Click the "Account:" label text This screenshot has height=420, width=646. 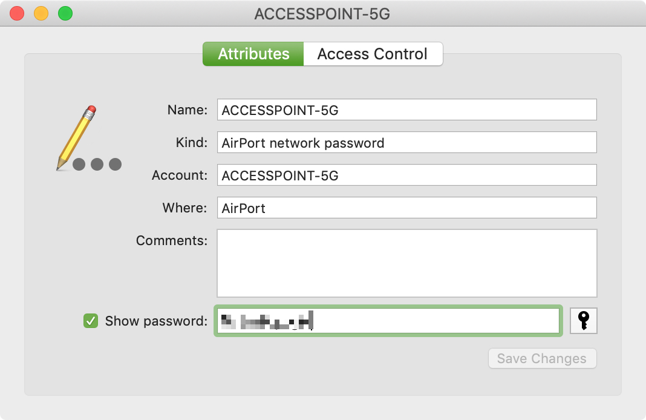[180, 176]
